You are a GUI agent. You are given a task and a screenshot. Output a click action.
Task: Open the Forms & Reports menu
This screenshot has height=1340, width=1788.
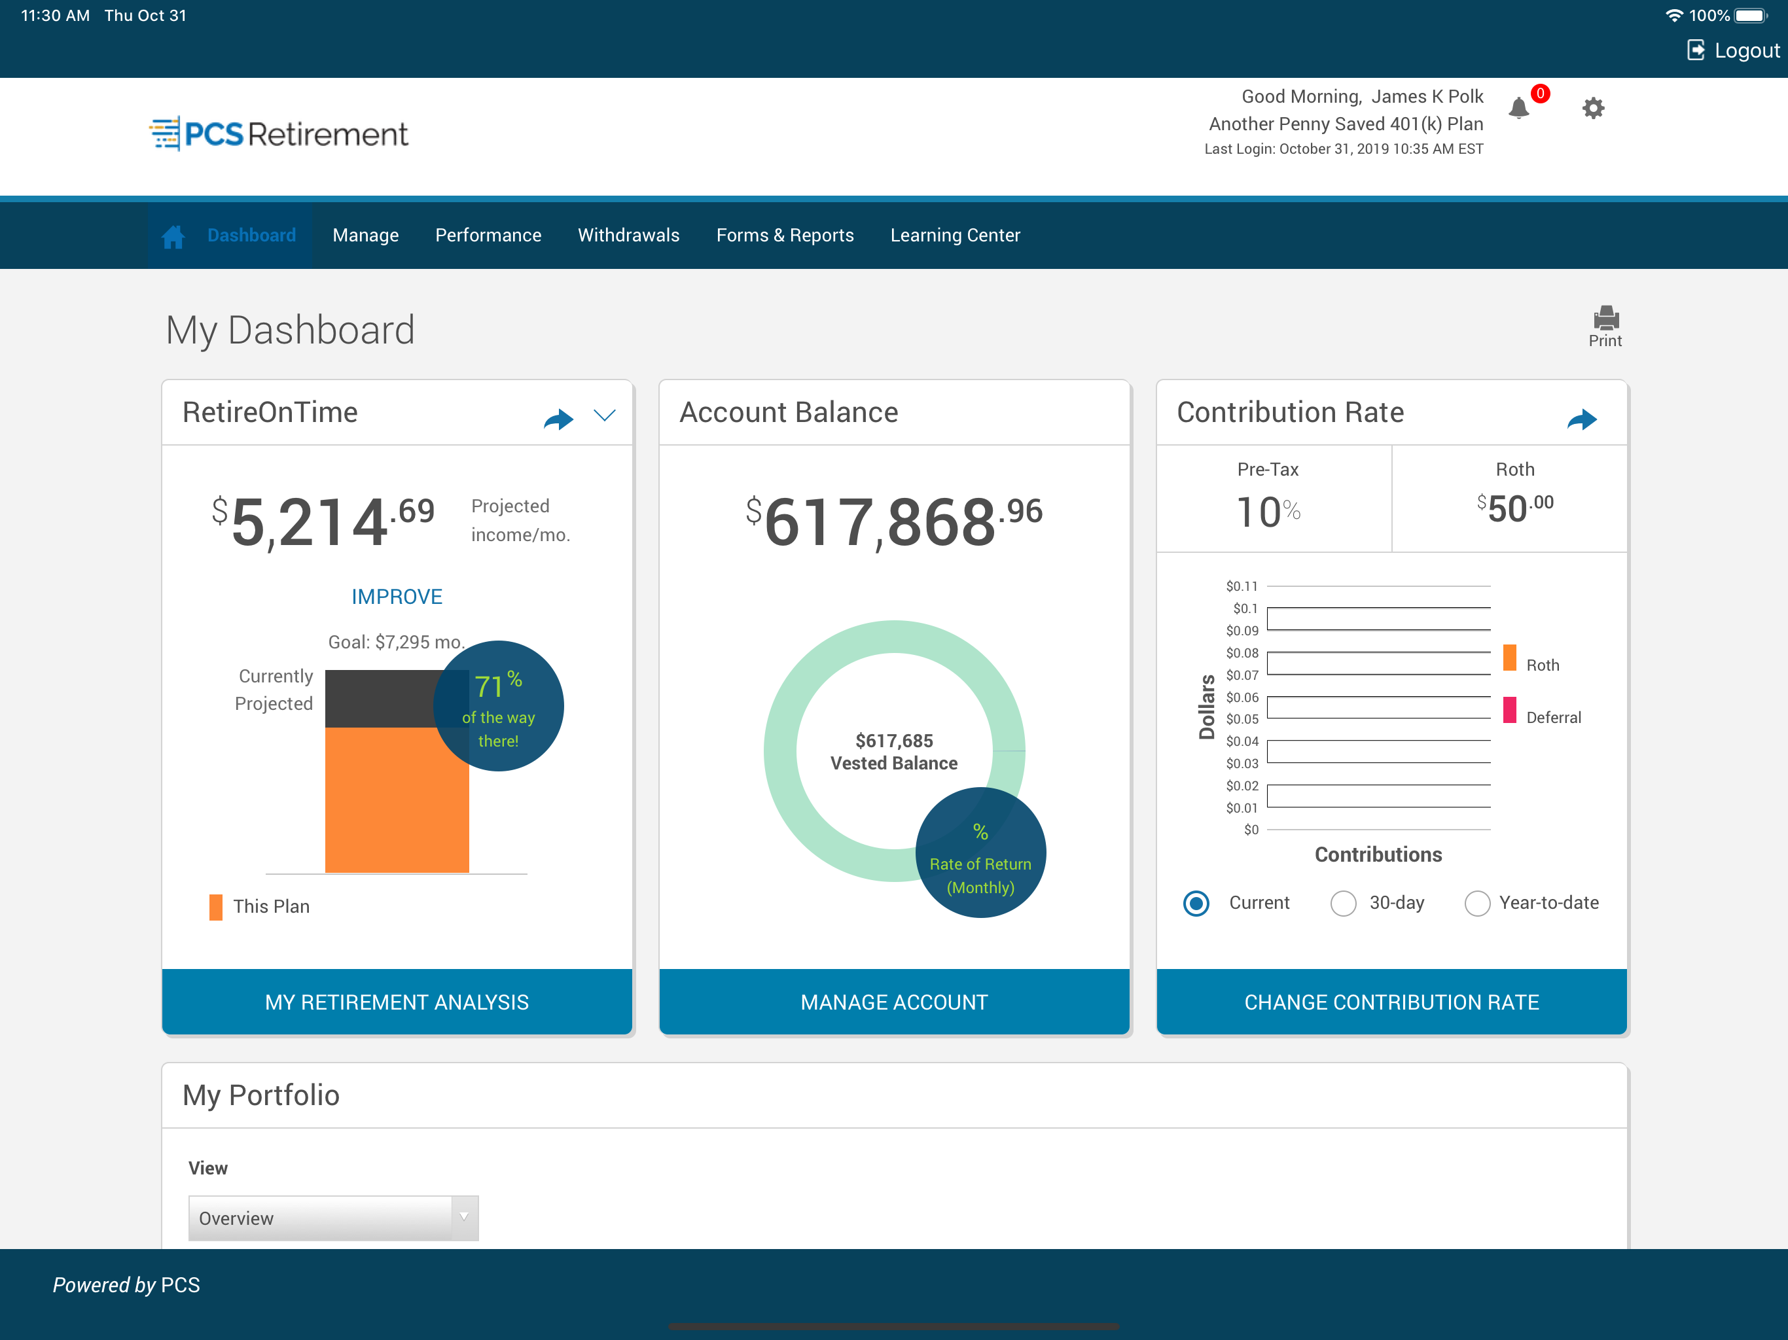coord(785,235)
